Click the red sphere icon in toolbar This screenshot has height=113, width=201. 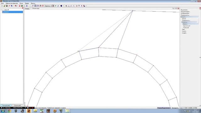[19, 6]
